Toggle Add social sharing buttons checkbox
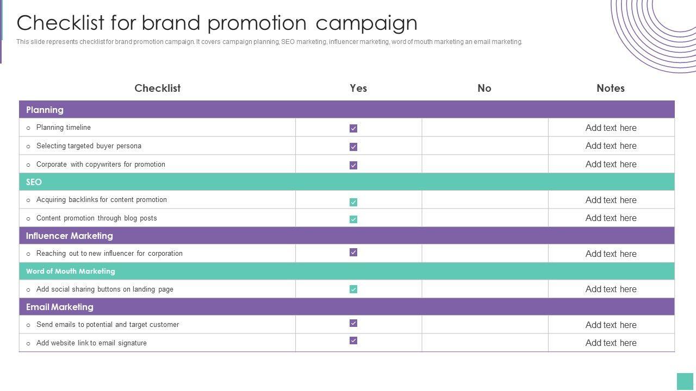The width and height of the screenshot is (696, 391). (353, 289)
